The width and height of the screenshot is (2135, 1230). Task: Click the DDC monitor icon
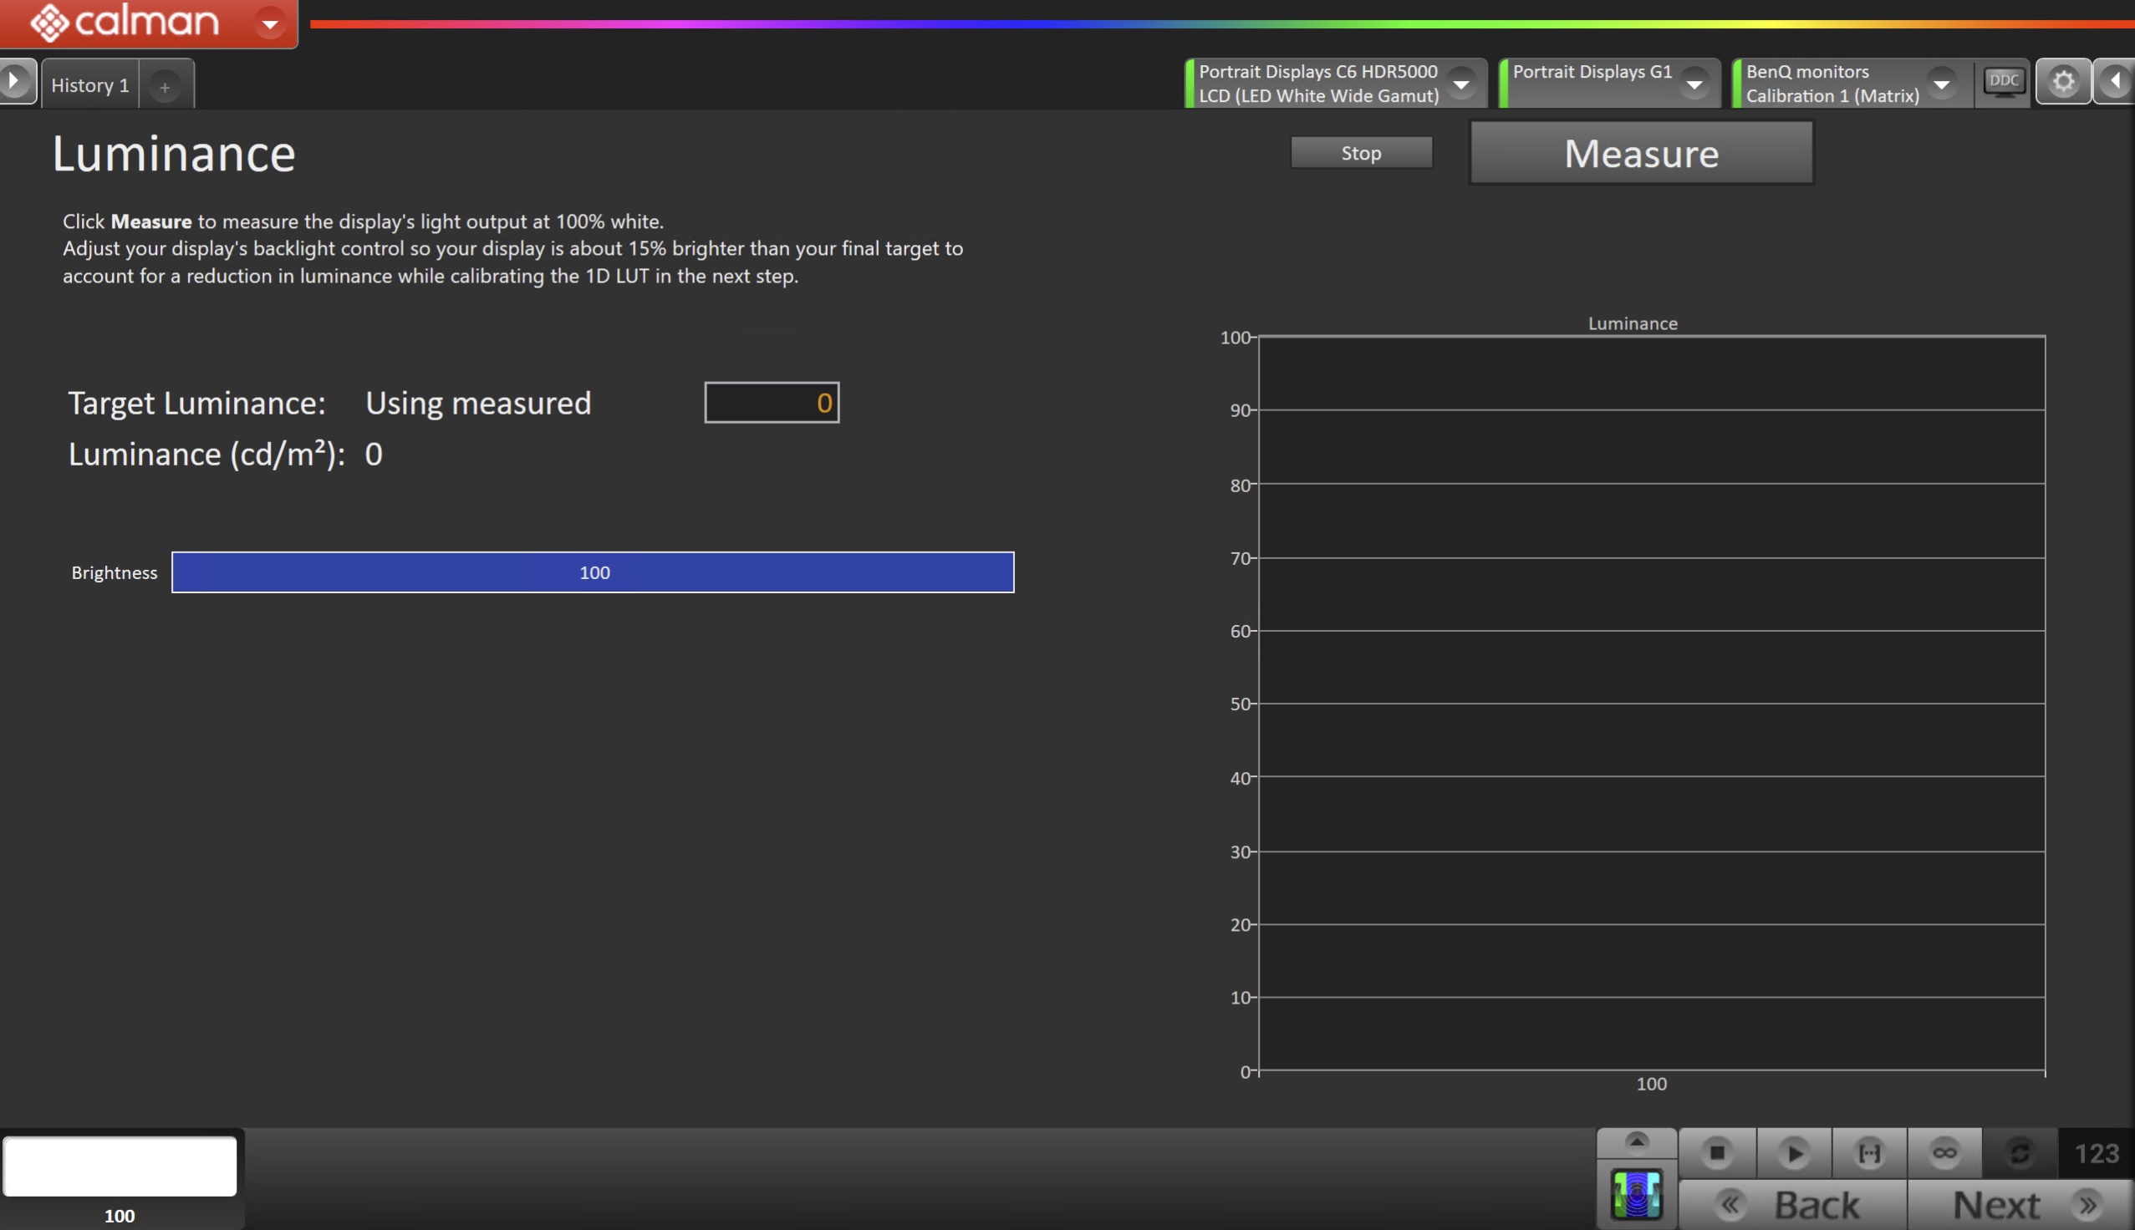click(2003, 82)
